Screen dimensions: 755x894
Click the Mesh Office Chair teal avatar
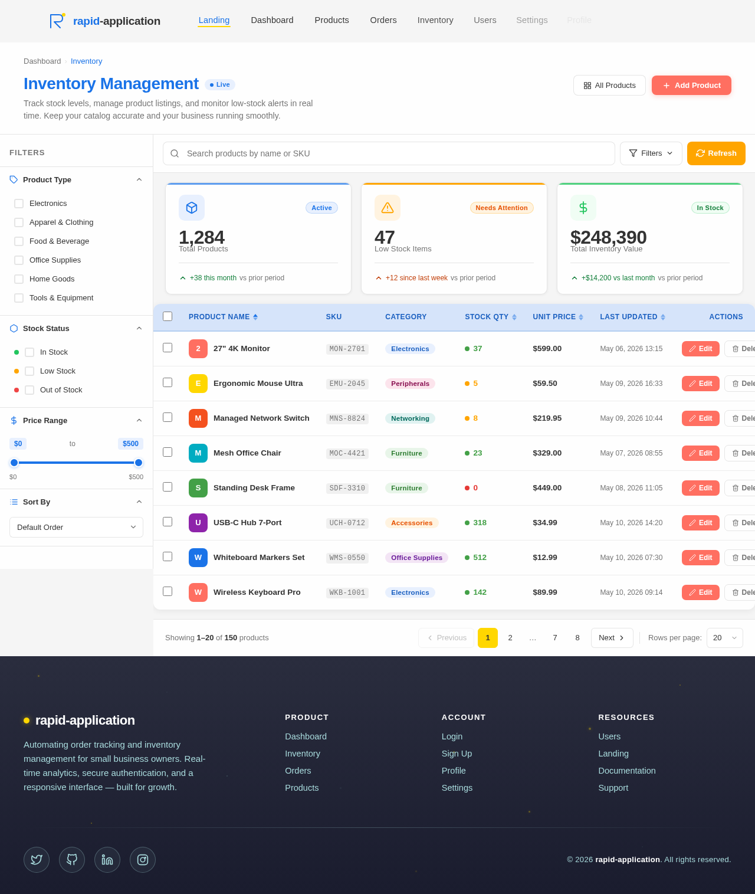click(198, 453)
